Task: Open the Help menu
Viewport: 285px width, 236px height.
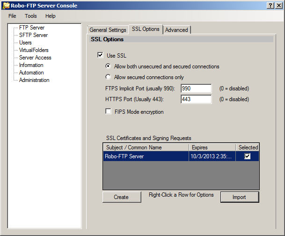Action: [x=51, y=16]
